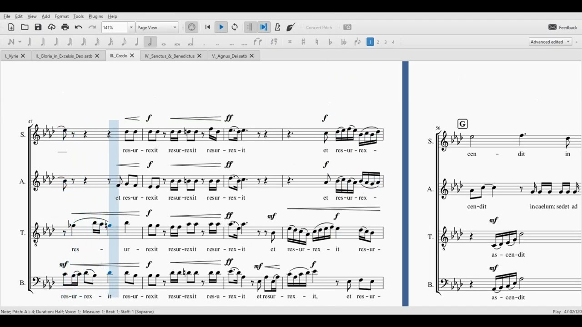
Task: Toggle play repeats button
Action: coord(249,27)
